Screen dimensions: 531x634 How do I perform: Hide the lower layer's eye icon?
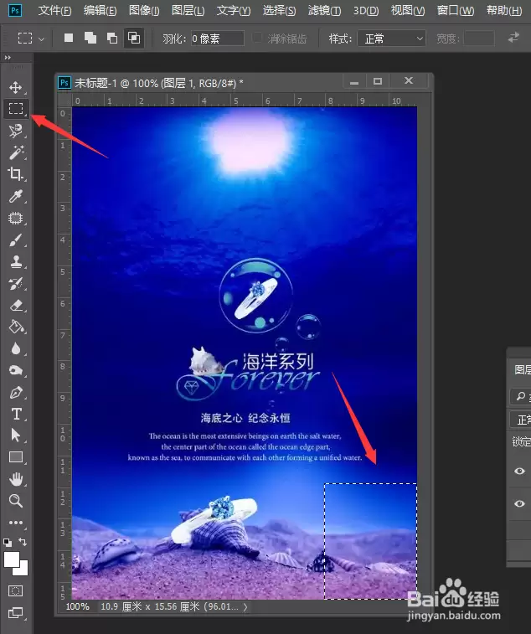[519, 504]
